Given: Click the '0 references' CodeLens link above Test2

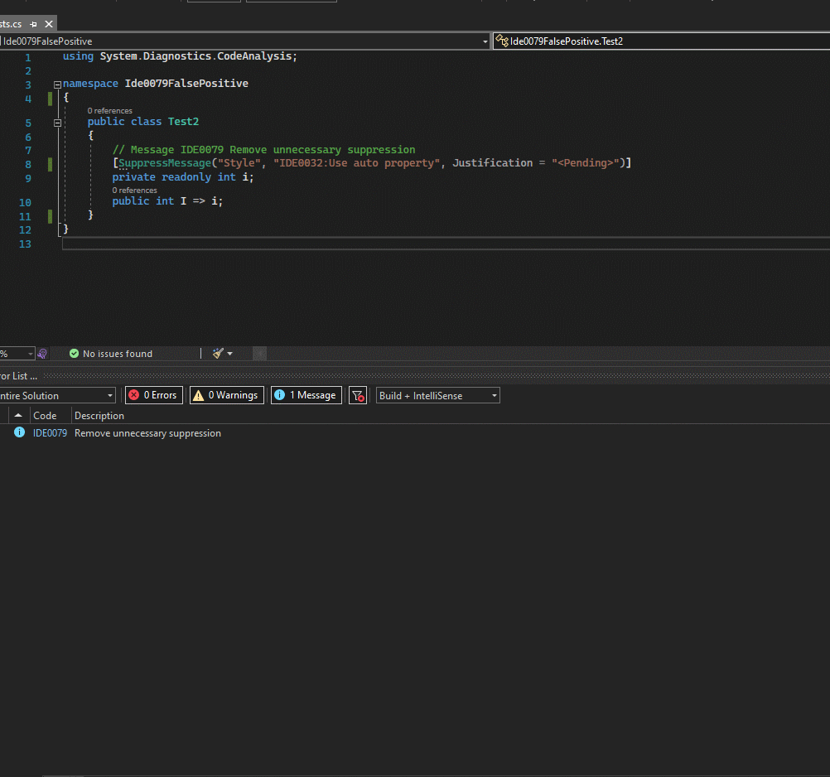Looking at the screenshot, I should (109, 110).
